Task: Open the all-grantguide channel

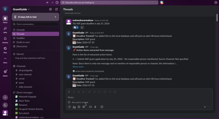Action: 36,70
